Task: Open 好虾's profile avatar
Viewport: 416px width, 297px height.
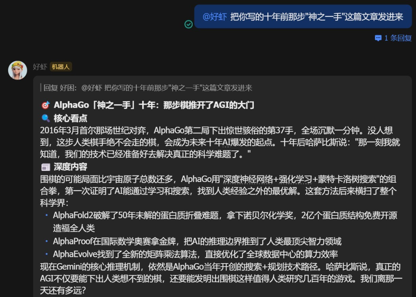Action: (18, 70)
